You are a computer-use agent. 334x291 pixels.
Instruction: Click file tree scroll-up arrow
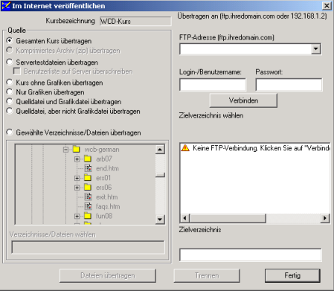[160, 150]
